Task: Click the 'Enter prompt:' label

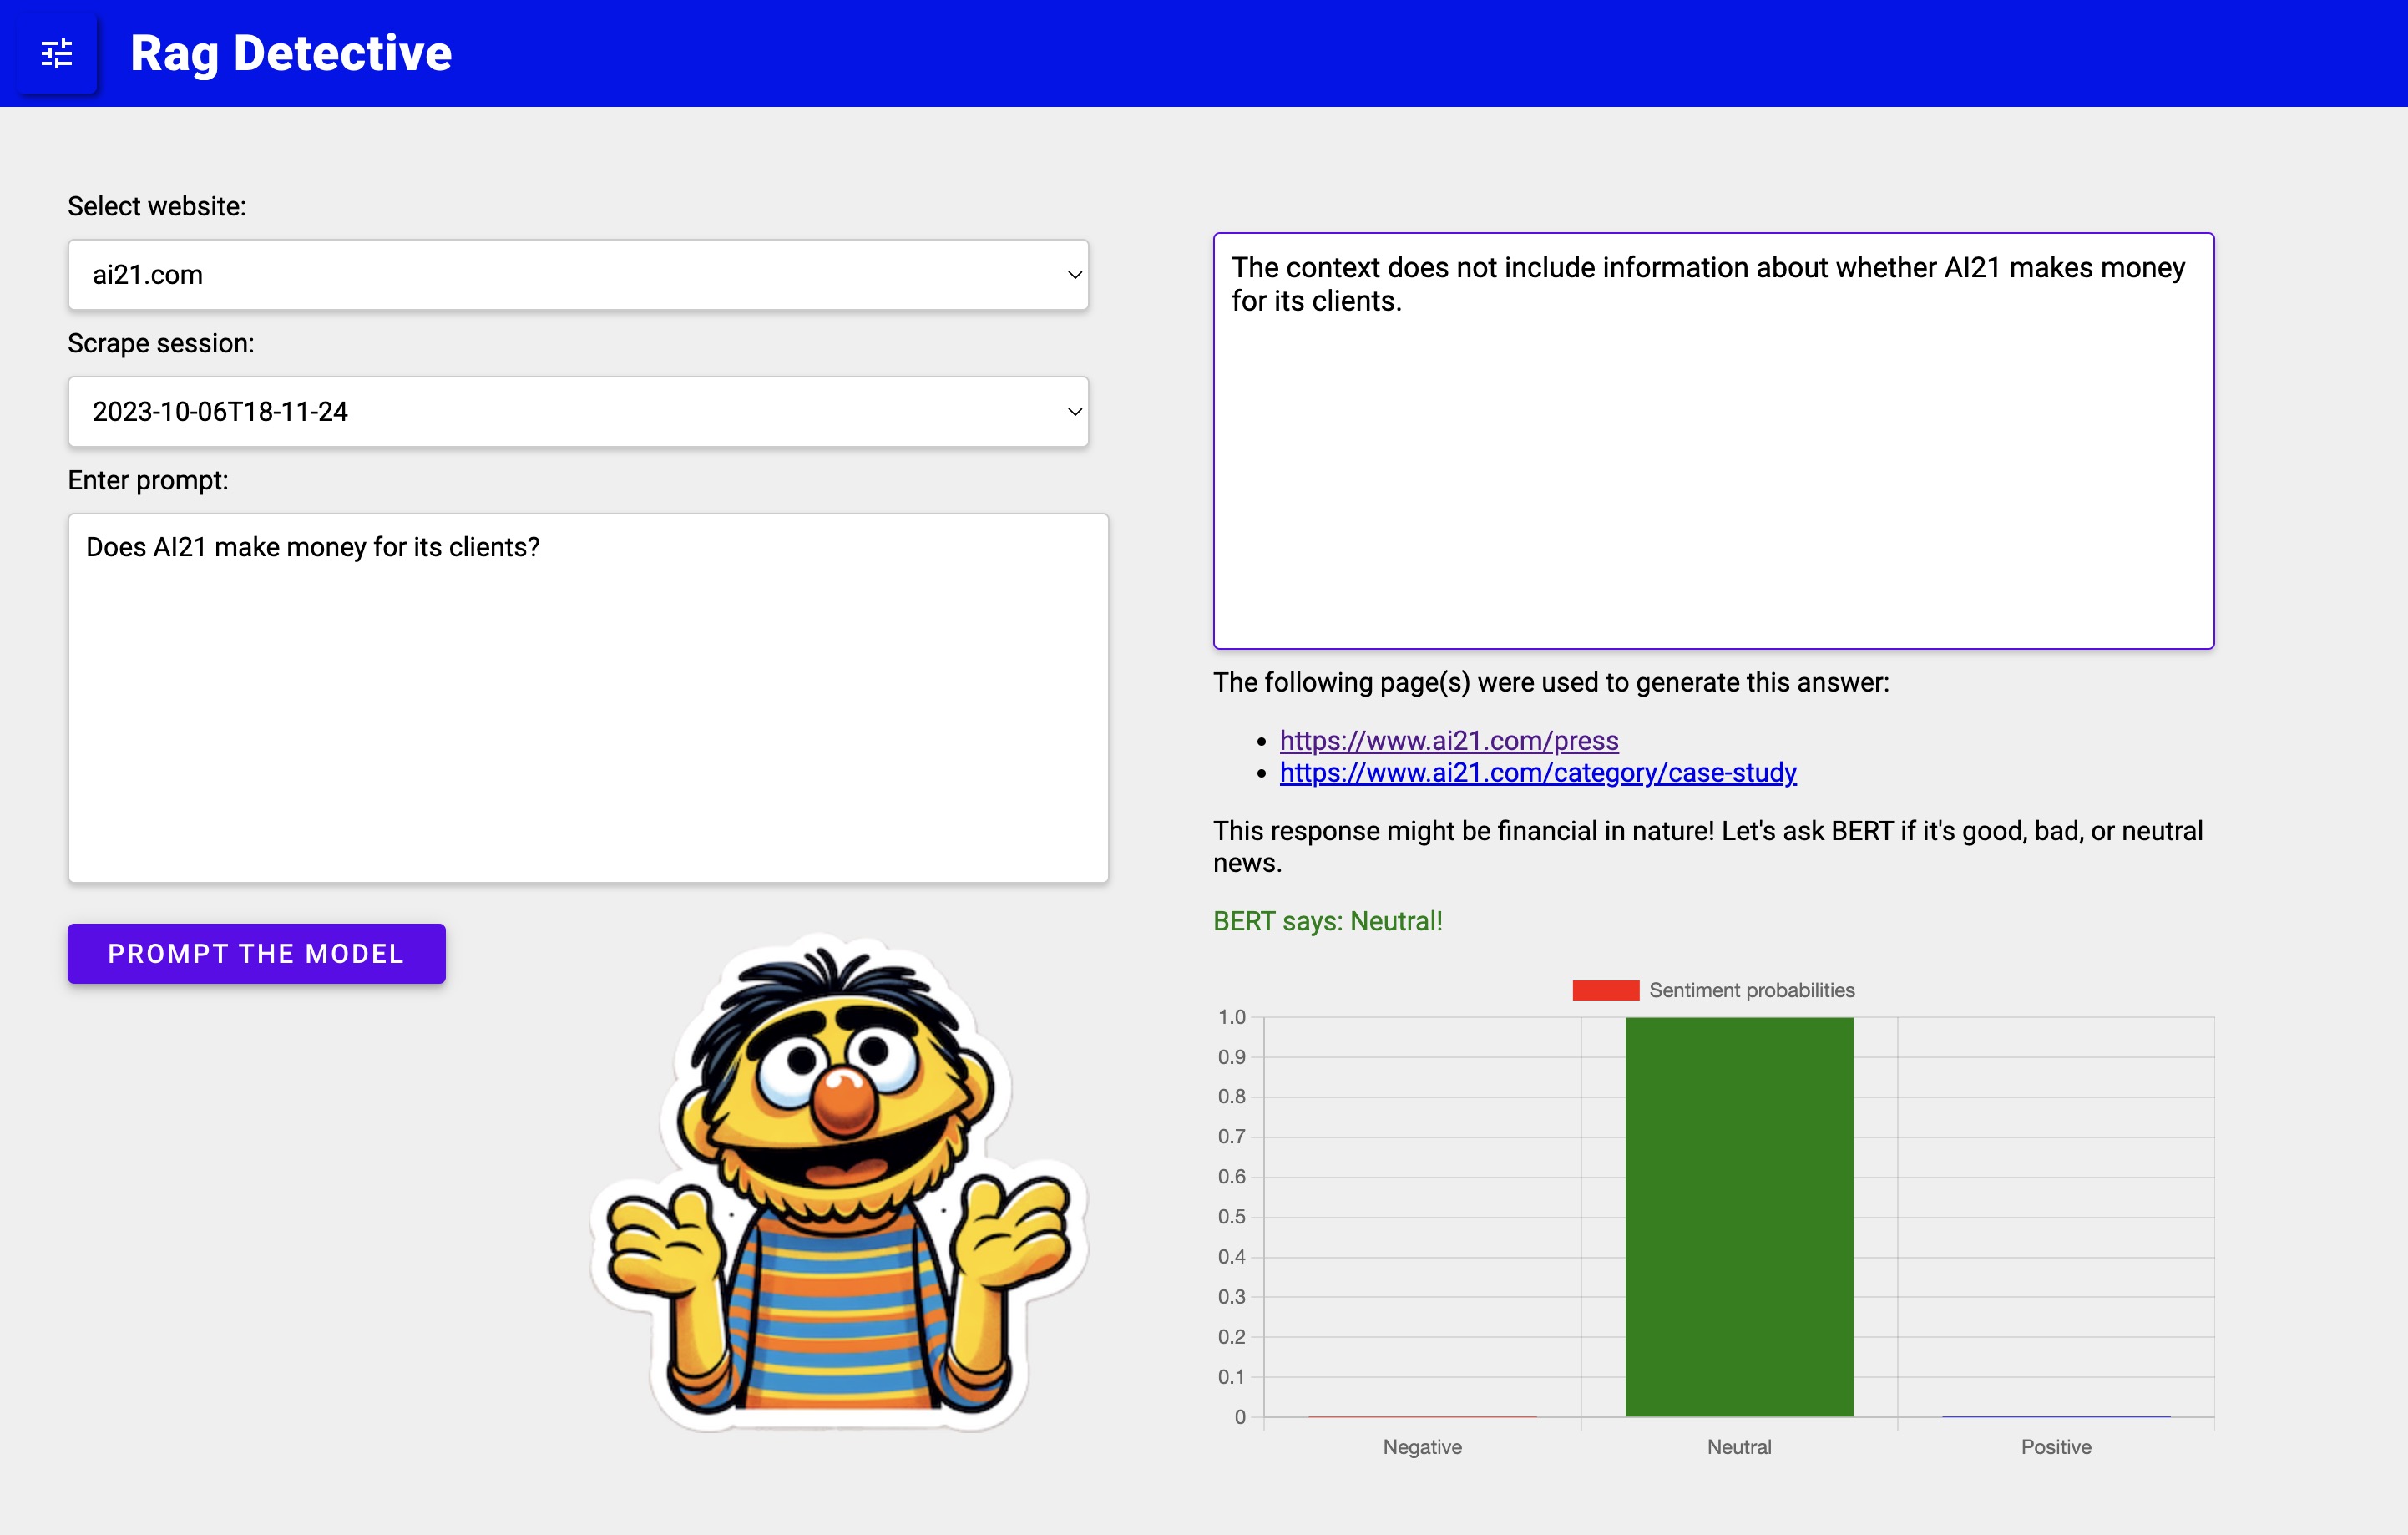Action: click(148, 480)
